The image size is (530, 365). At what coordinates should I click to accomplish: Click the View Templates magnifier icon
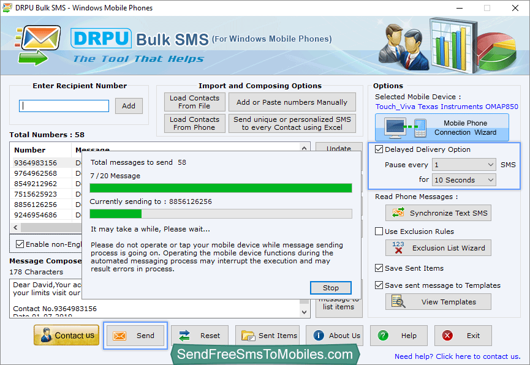398,301
